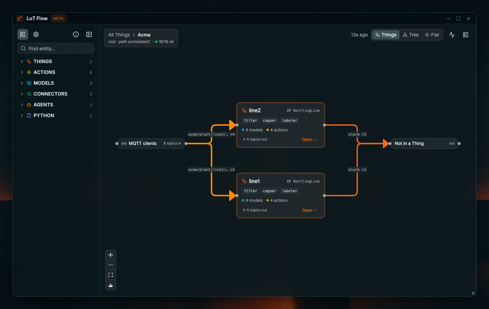
Task: Click the filler tag in line2
Action: tap(251, 121)
